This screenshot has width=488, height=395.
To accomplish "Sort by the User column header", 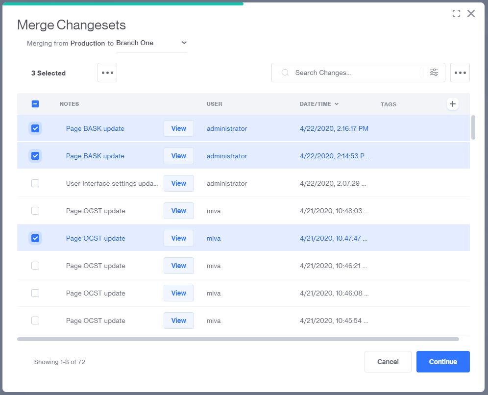I will pyautogui.click(x=214, y=104).
